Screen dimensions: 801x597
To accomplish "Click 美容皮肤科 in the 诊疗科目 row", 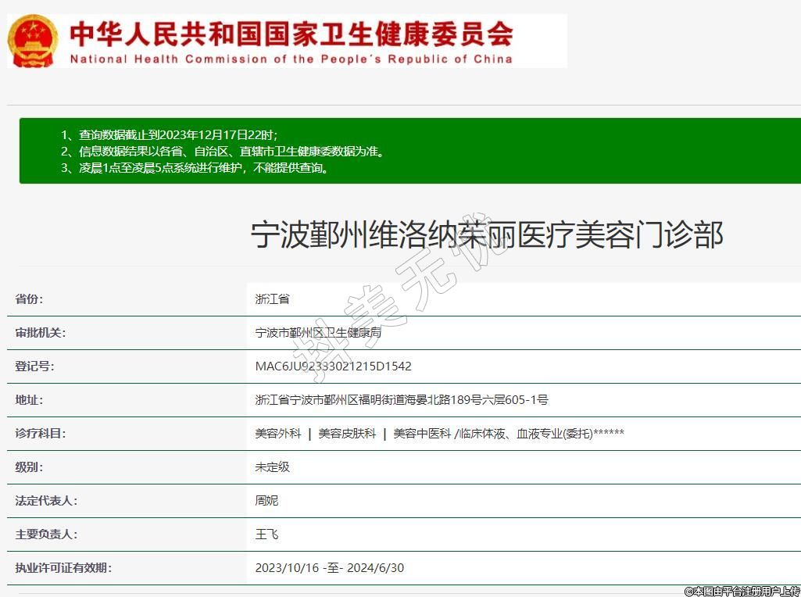I will 347,434.
